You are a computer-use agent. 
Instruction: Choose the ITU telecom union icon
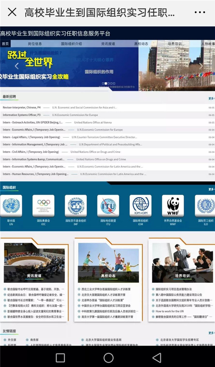pos(108,206)
